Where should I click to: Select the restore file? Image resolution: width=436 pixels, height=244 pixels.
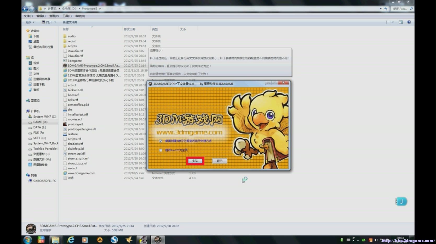point(73,134)
